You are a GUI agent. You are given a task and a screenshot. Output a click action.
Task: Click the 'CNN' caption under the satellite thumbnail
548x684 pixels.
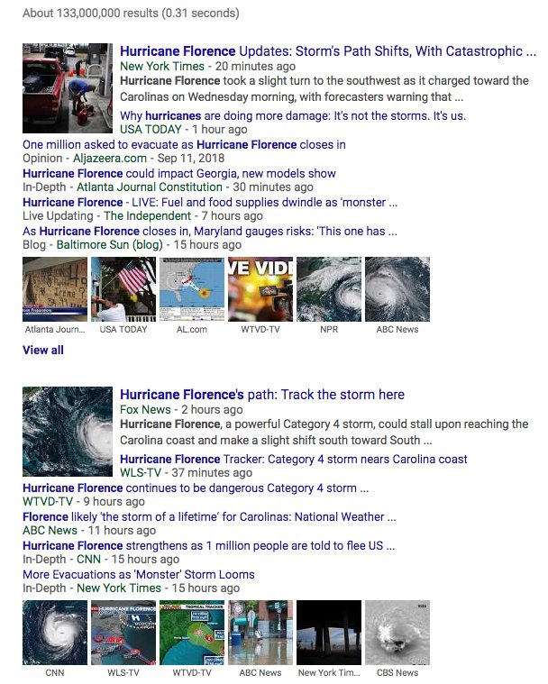tap(55, 672)
